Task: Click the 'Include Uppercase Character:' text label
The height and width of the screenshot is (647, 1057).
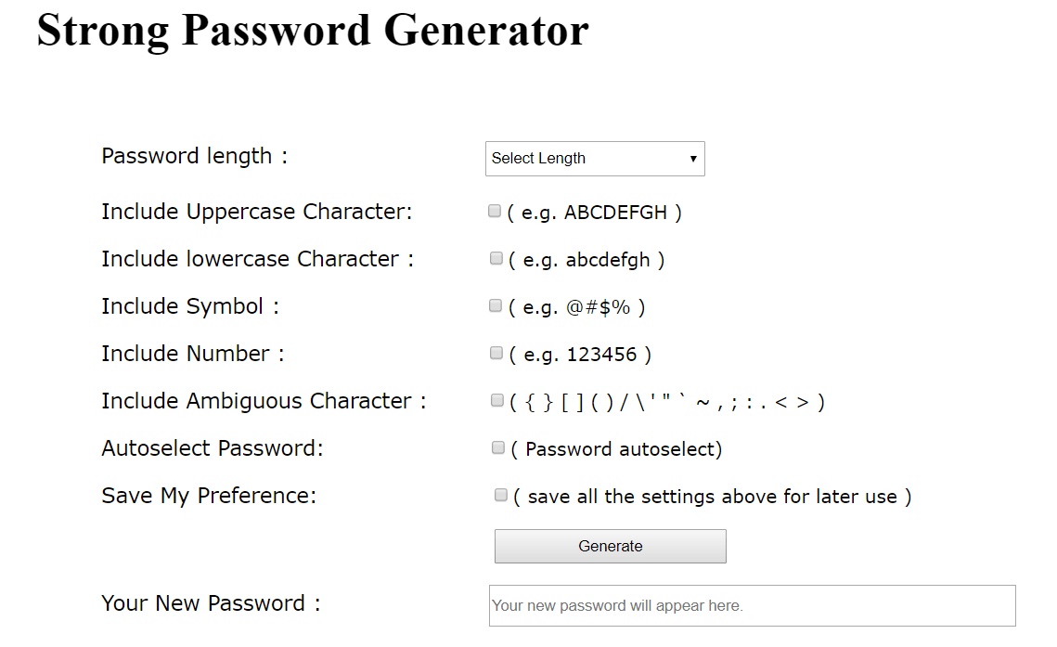Action: click(x=257, y=212)
